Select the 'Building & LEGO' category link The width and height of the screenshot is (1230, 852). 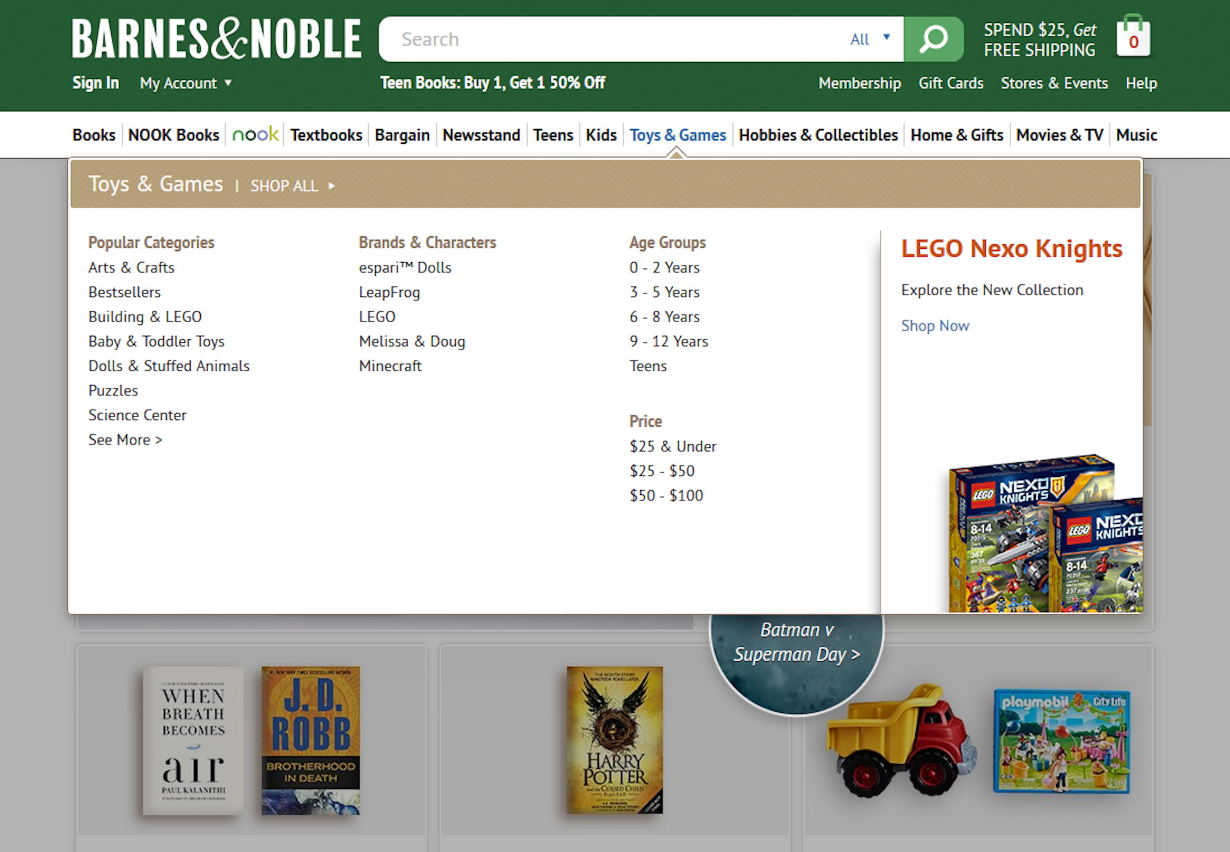pos(145,316)
